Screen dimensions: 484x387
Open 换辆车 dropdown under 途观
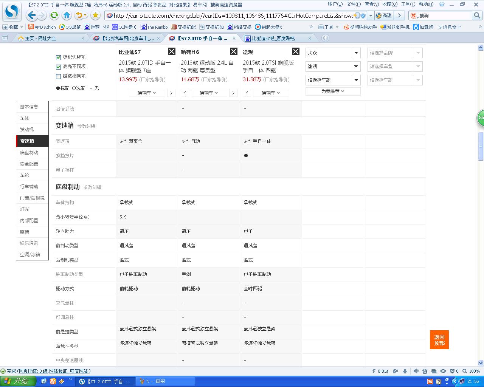271,93
